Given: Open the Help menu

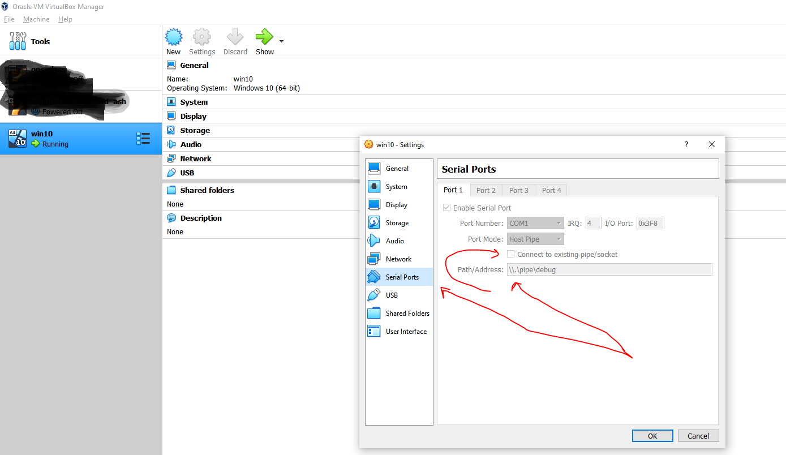Looking at the screenshot, I should coord(66,19).
